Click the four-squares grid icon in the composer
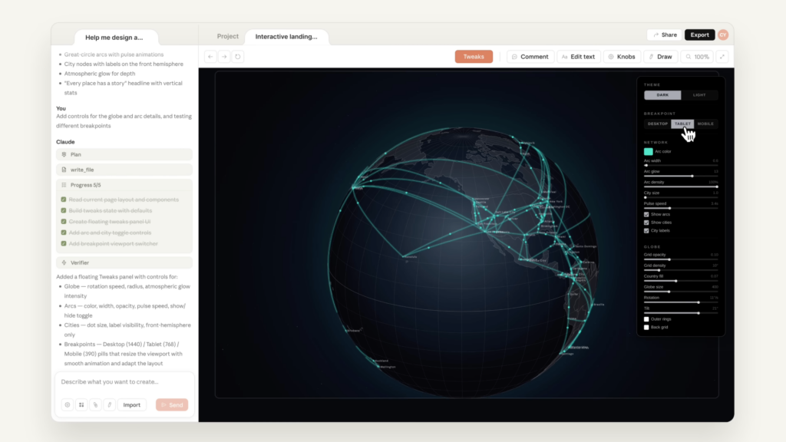786x442 pixels. [x=81, y=405]
